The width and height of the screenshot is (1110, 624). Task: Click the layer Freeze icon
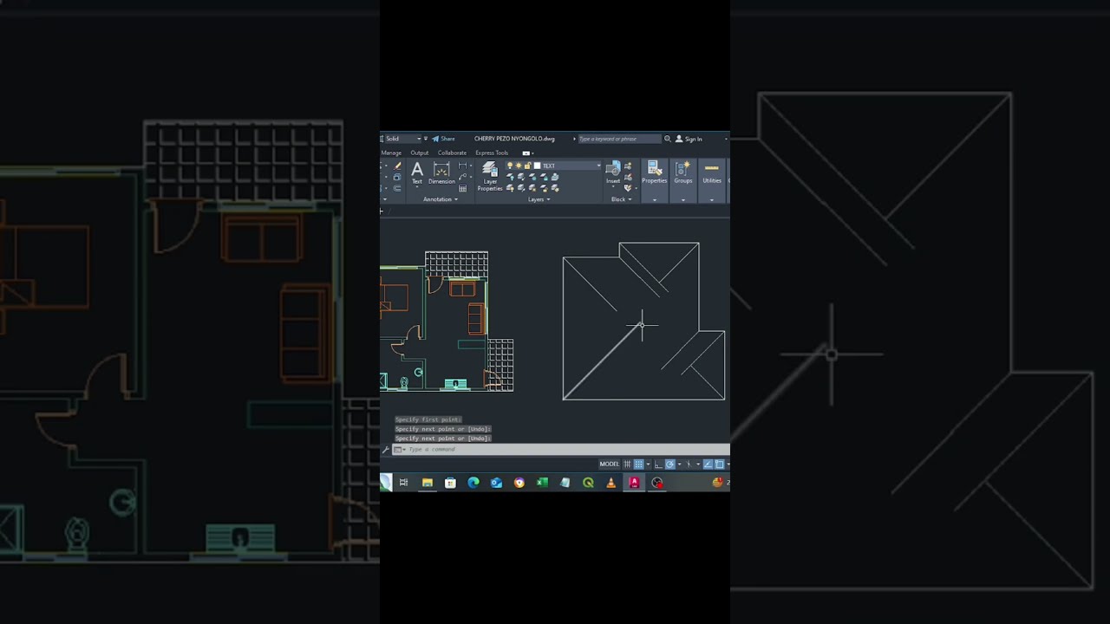(x=532, y=177)
